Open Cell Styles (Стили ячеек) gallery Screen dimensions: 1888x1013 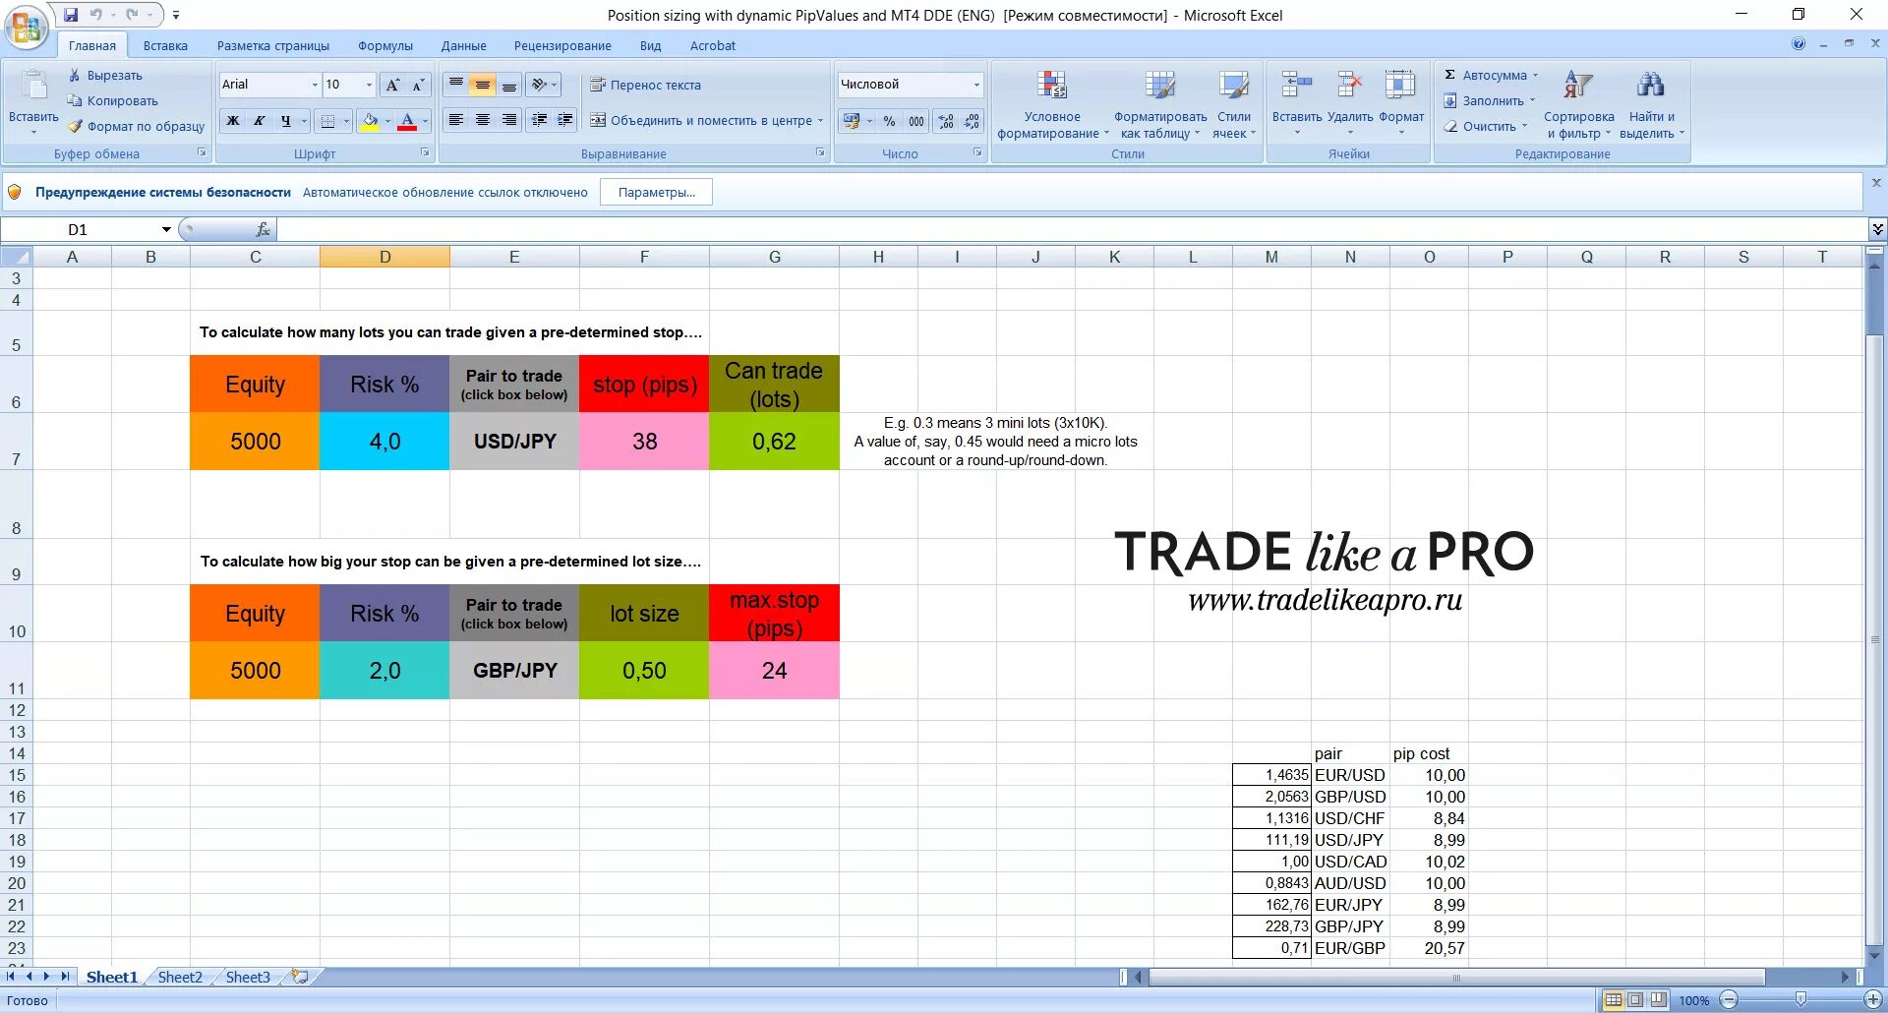click(1233, 105)
